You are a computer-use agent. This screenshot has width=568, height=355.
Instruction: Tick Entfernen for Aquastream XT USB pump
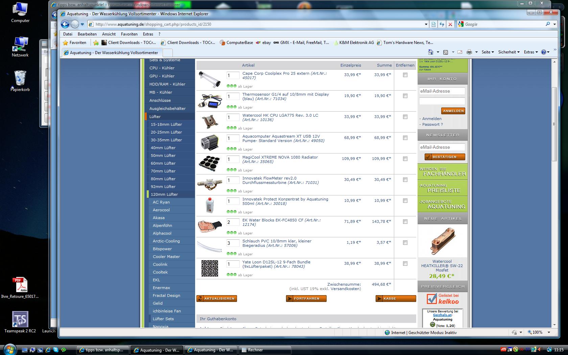click(x=405, y=138)
